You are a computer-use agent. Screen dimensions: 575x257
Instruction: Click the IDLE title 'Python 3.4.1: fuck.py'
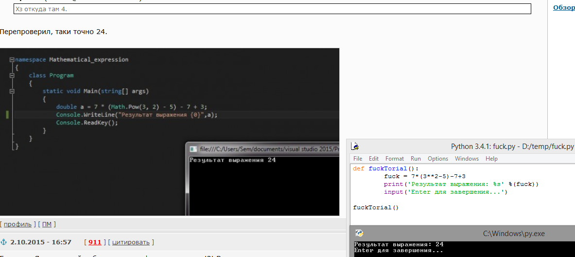pos(512,147)
